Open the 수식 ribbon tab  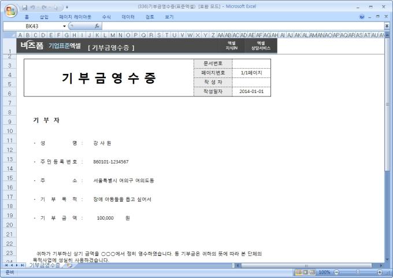pos(106,17)
